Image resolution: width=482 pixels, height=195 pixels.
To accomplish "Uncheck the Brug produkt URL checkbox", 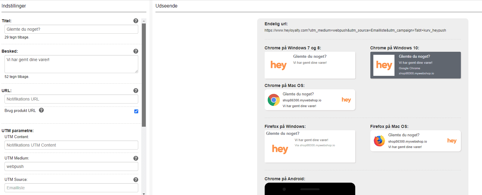I will click(136, 111).
